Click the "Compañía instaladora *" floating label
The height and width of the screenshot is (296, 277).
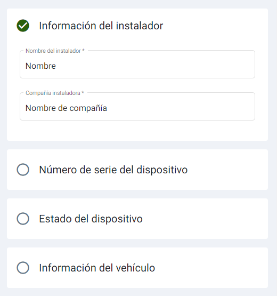pos(55,93)
